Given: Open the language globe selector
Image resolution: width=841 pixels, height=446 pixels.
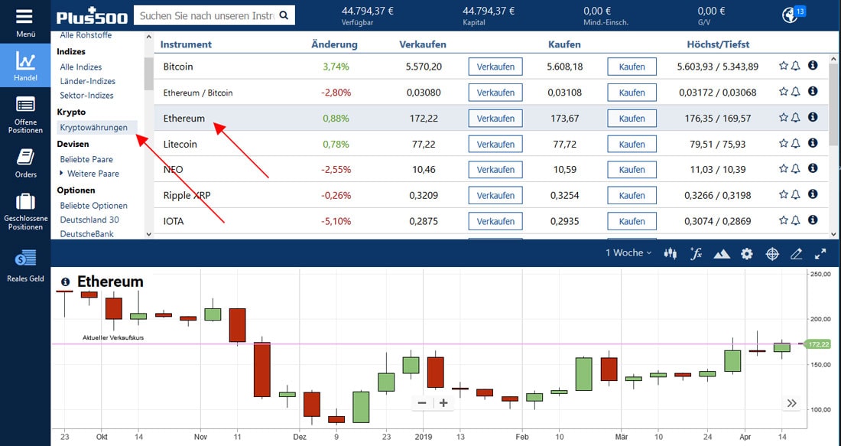Looking at the screenshot, I should click(x=791, y=13).
